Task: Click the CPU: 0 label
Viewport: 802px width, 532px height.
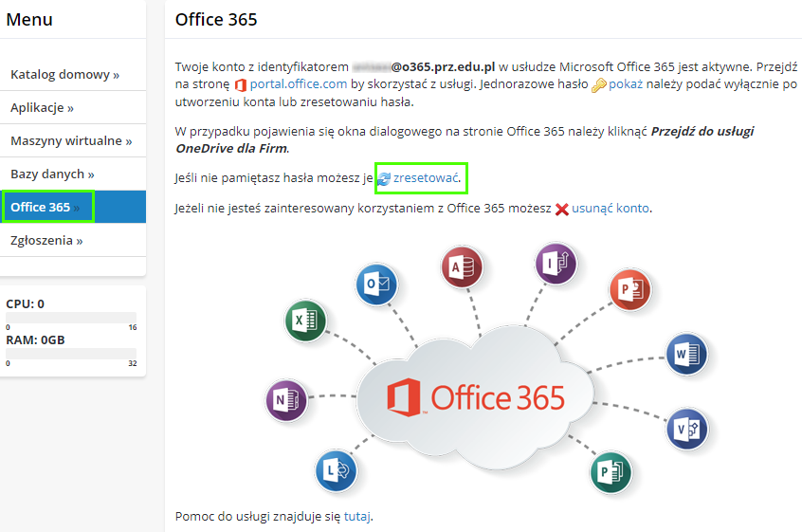Action: click(25, 303)
